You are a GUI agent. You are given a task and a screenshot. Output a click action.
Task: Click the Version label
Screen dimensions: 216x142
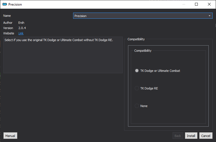point(8,28)
